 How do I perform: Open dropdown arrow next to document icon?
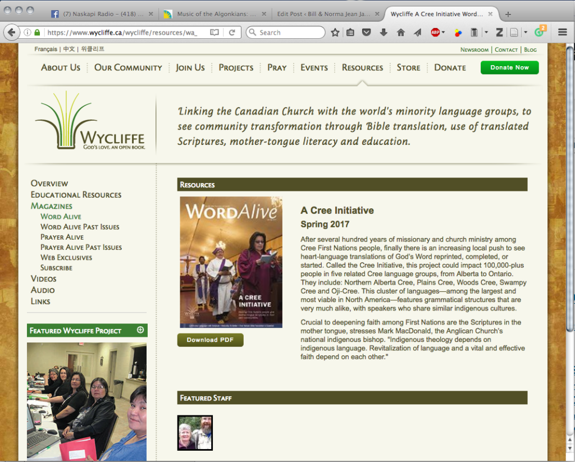pyautogui.click(x=526, y=32)
